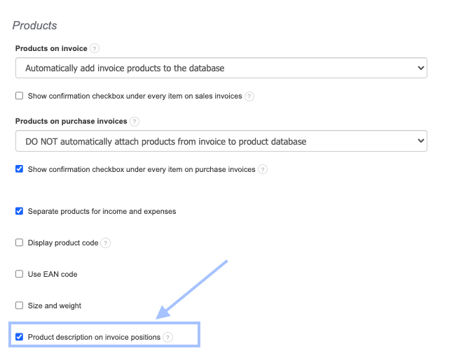The width and height of the screenshot is (454, 353).
Task: Click 'Separate products for income and expenses' label
Action: (102, 211)
